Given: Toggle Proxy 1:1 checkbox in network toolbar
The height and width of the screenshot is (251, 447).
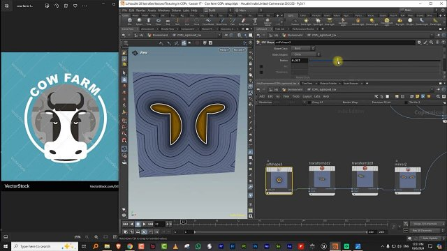Looking at the screenshot, I should point(309,102).
